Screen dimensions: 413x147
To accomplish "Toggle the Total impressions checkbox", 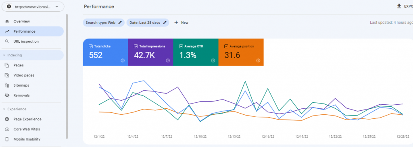I will (136, 46).
